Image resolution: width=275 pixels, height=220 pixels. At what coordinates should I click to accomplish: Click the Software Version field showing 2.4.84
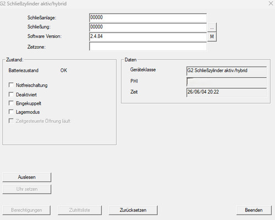pyautogui.click(x=148, y=37)
